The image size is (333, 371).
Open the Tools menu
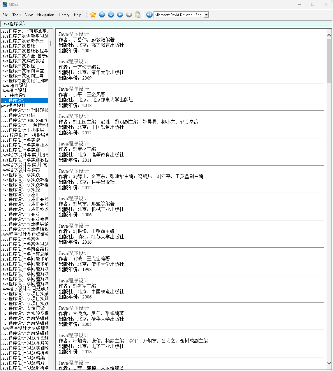17,15
